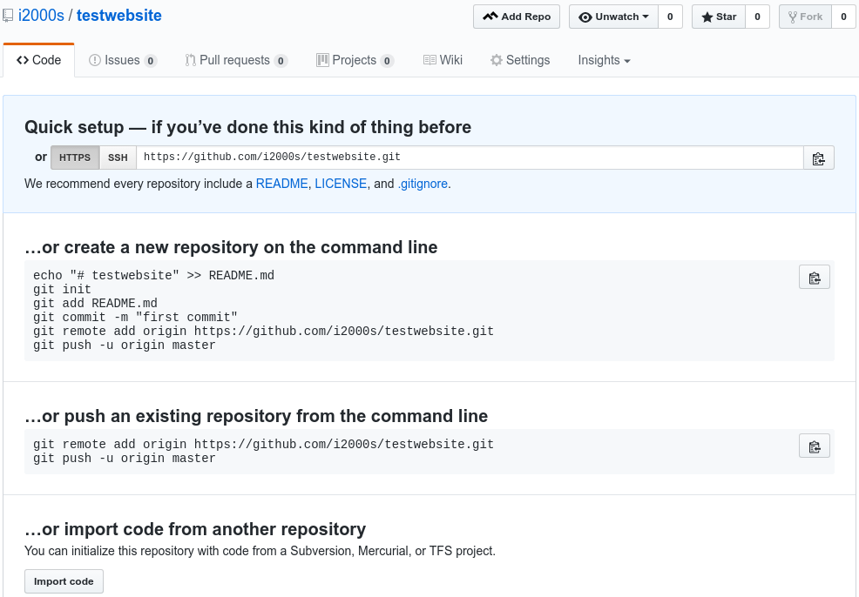This screenshot has height=597, width=859.
Task: Star the testwebsite repository
Action: point(719,17)
